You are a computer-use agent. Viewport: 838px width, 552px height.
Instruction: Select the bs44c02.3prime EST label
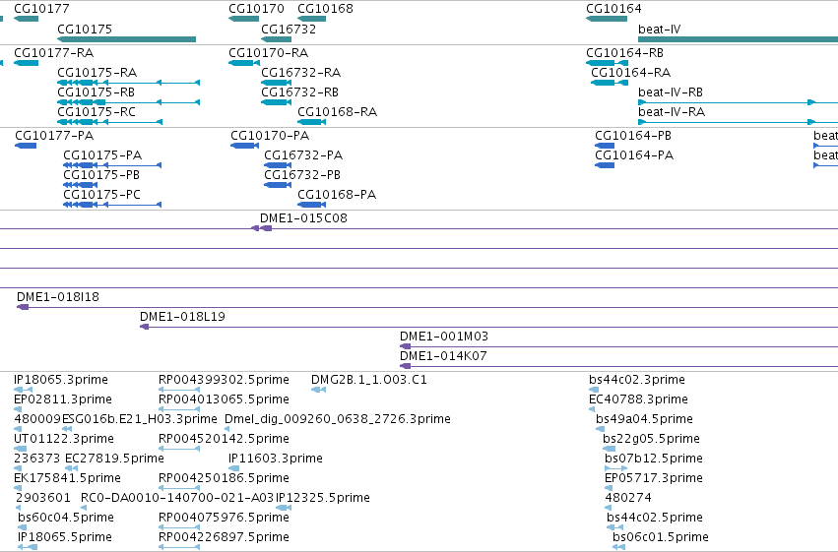(637, 380)
